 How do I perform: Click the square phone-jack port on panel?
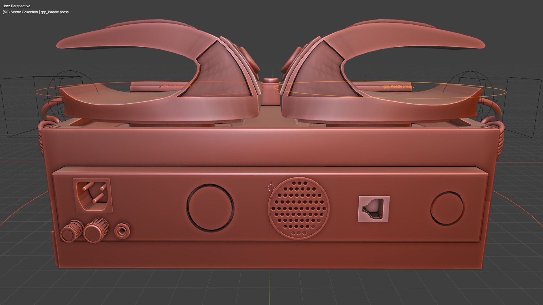[x=374, y=209]
